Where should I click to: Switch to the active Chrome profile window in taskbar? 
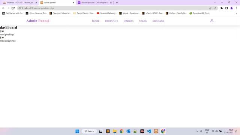coord(163,131)
